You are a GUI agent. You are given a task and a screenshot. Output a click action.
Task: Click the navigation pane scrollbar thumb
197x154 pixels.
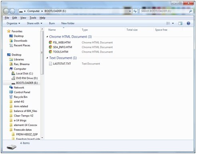[42, 52]
